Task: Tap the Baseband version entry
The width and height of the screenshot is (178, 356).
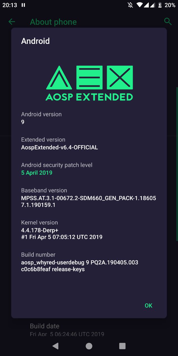Action: pos(89,198)
